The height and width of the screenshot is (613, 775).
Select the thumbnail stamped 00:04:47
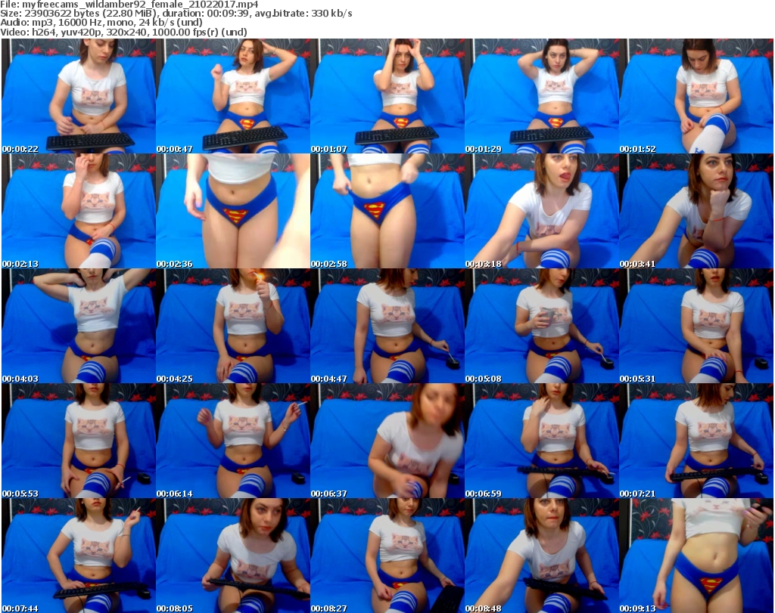click(387, 326)
